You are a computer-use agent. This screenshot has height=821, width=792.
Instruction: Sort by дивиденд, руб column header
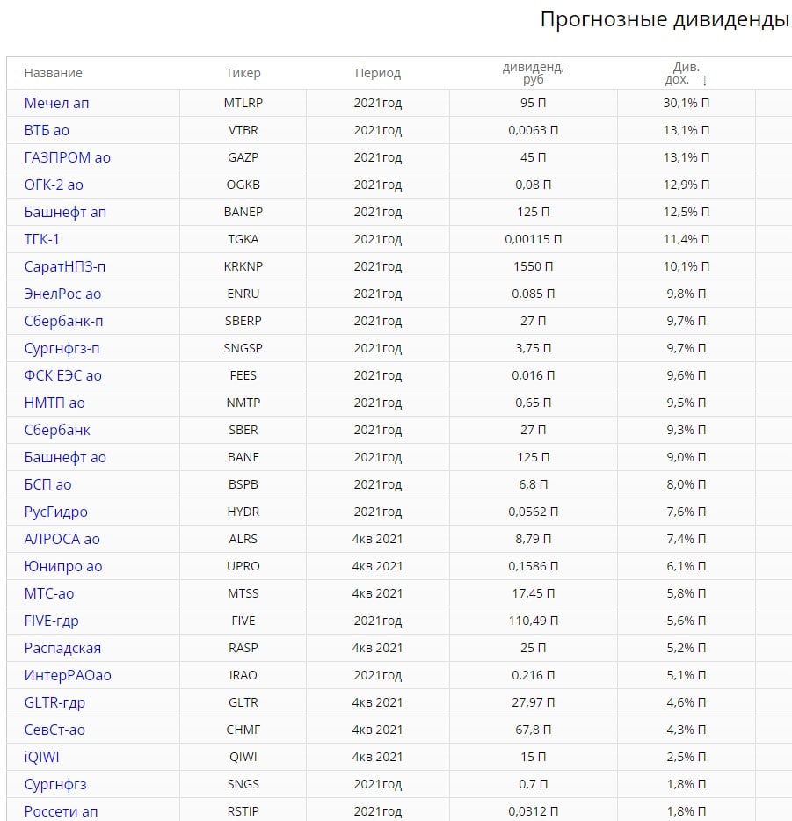[x=533, y=73]
